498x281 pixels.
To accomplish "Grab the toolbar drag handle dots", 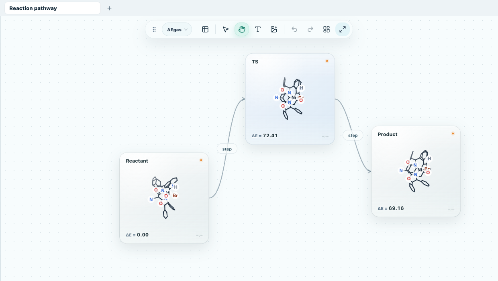I will [154, 29].
